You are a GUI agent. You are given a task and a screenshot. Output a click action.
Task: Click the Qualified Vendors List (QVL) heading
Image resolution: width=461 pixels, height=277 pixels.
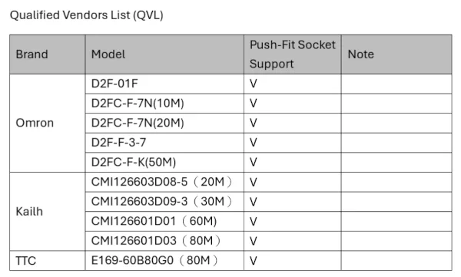[86, 15]
